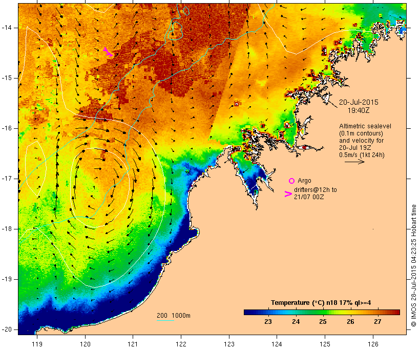Click the magenta drifter track on the map
This screenshot has height=349, width=420.
click(108, 52)
